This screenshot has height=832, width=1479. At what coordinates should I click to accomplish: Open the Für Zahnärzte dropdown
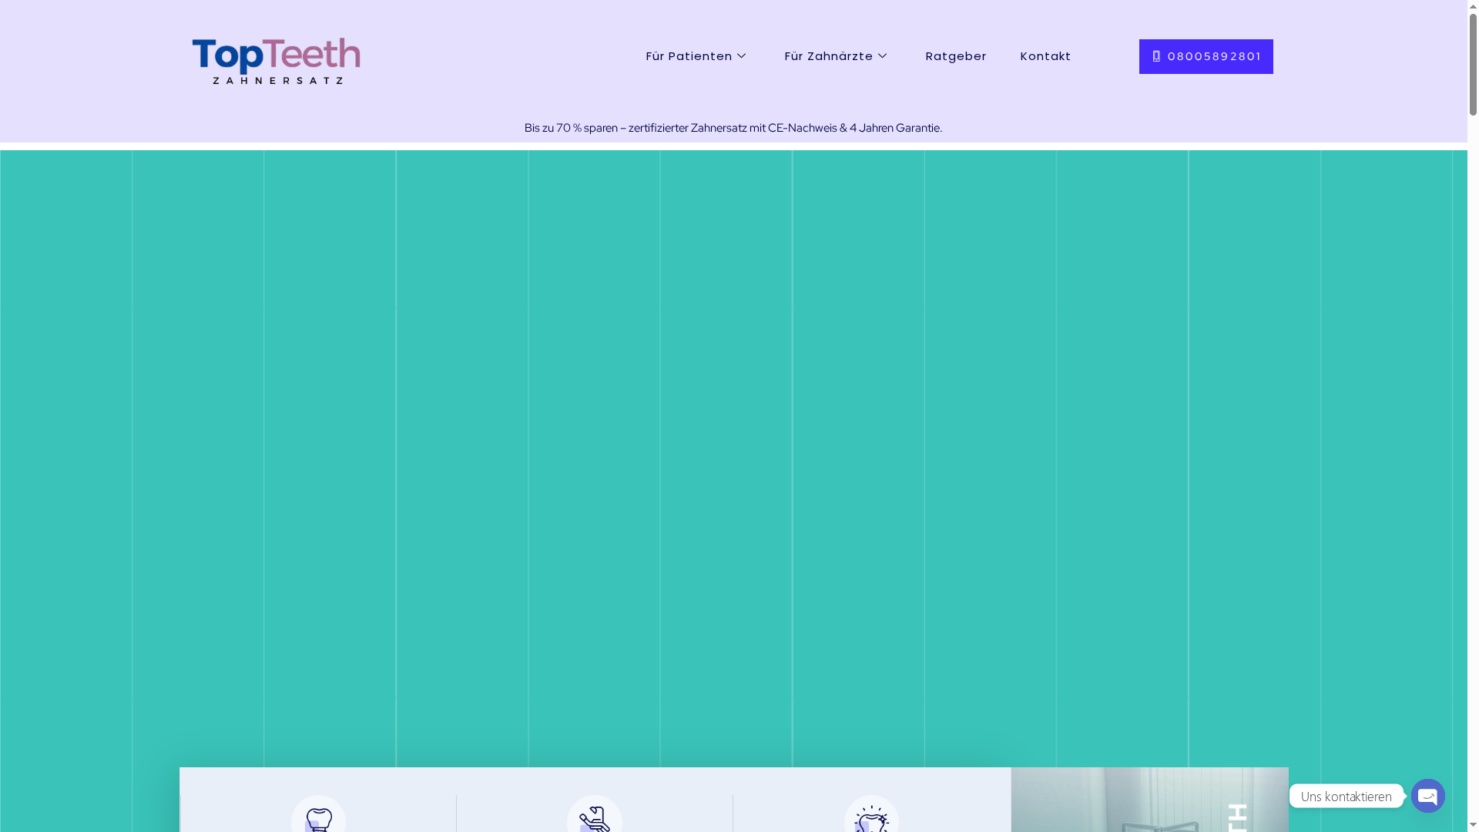pyautogui.click(x=835, y=56)
